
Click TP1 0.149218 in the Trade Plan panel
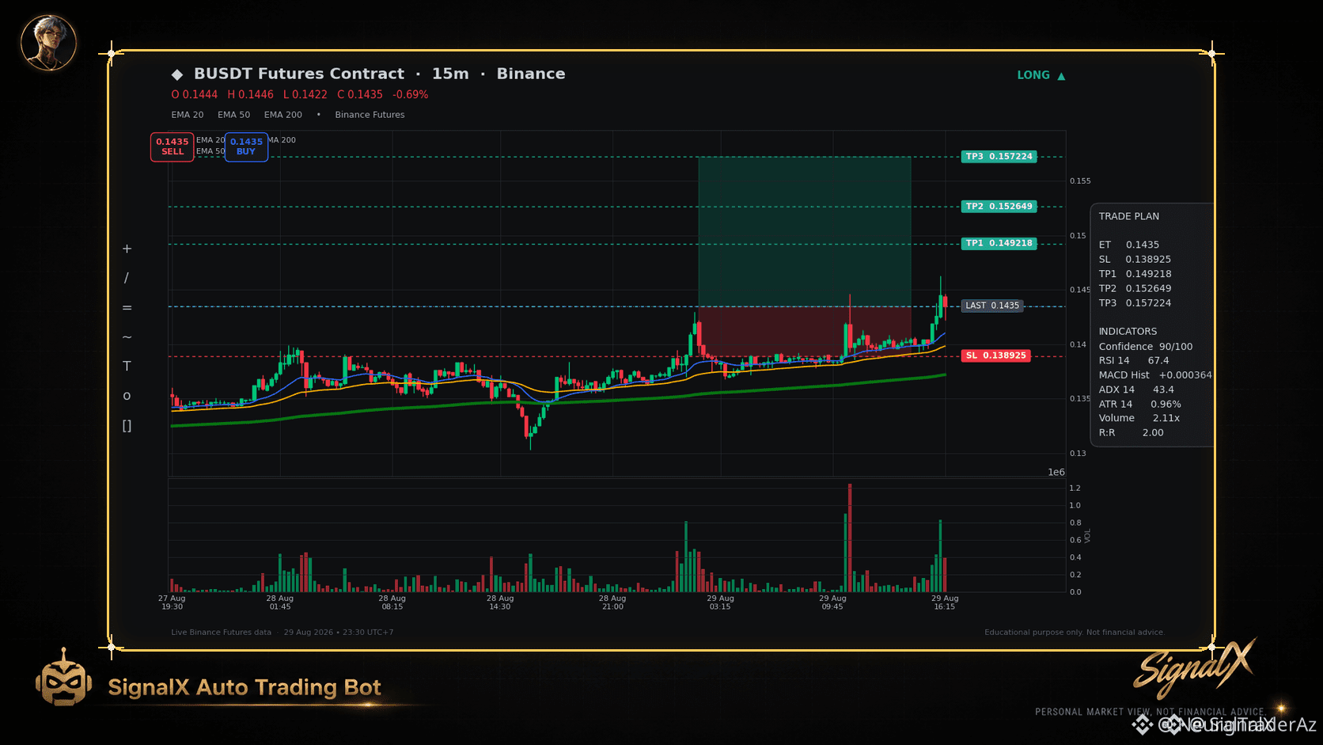(1135, 274)
